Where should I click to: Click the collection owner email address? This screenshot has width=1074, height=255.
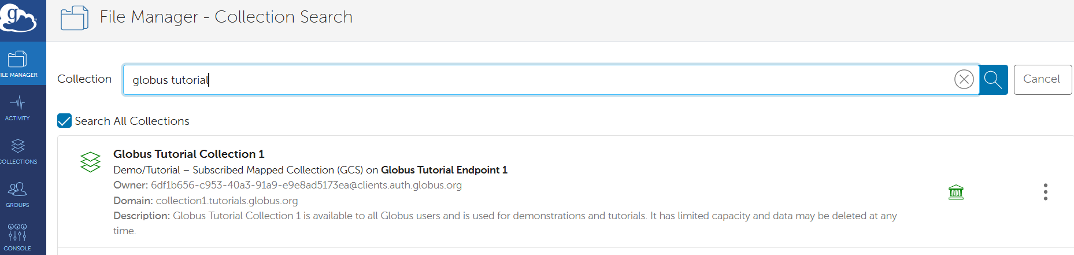(x=306, y=185)
